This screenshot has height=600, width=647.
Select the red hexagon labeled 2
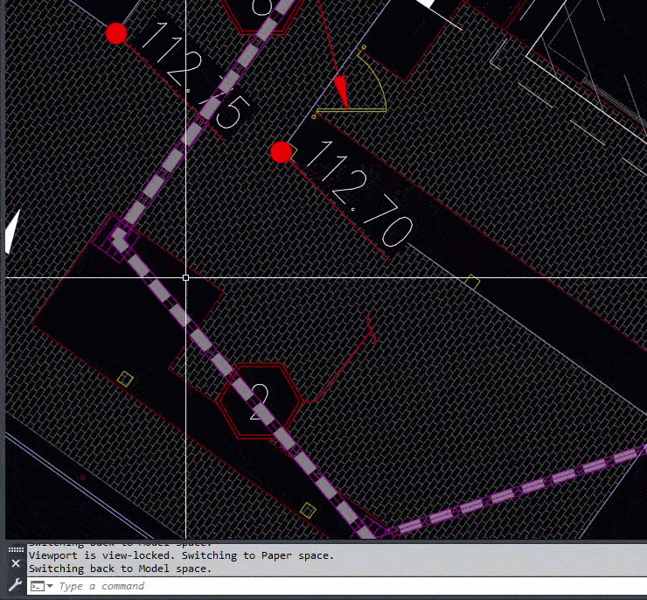pyautogui.click(x=260, y=401)
